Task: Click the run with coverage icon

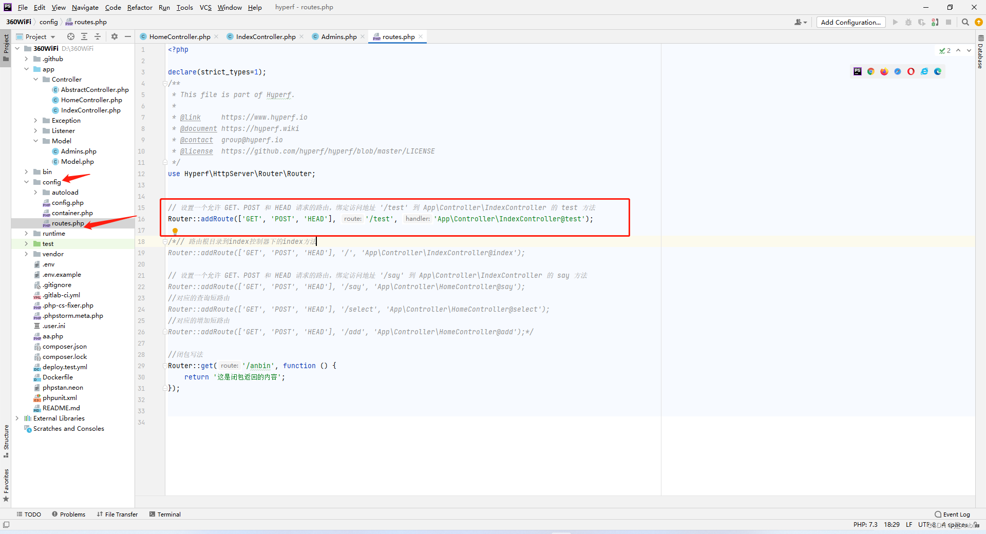Action: (922, 23)
